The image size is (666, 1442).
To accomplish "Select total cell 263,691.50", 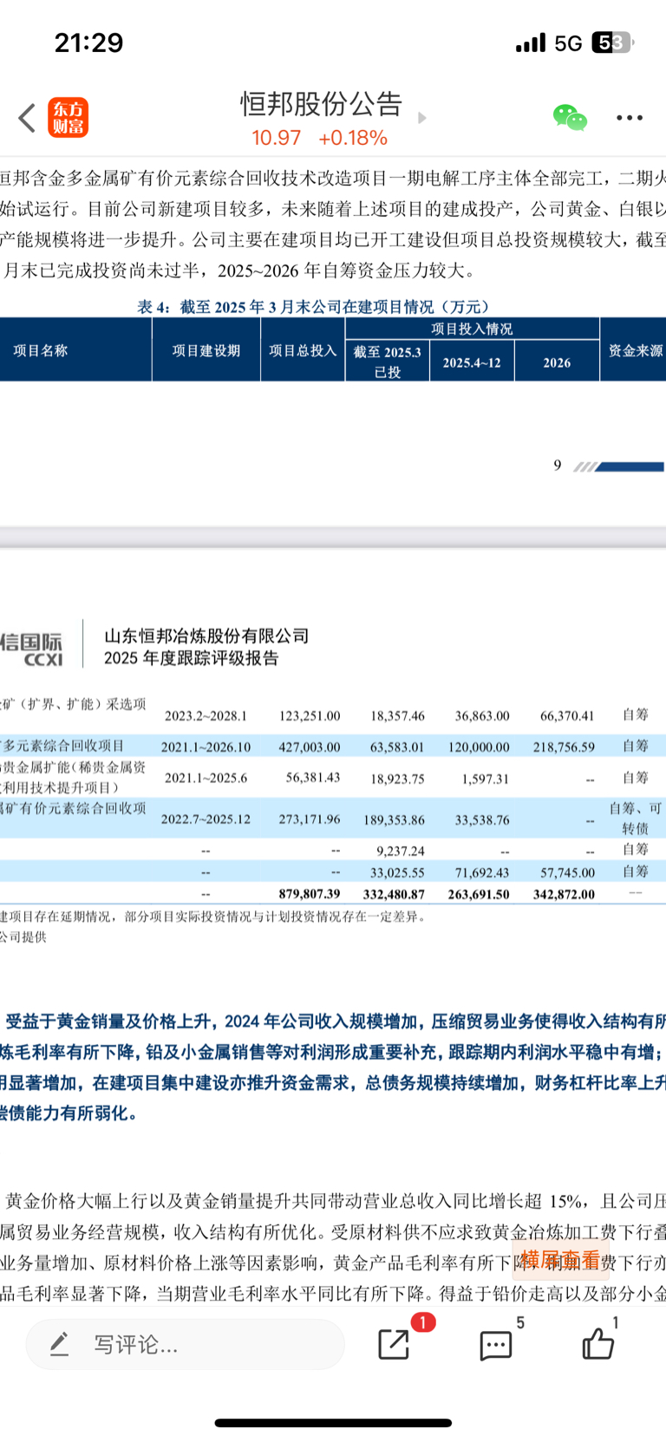I will 479,894.
